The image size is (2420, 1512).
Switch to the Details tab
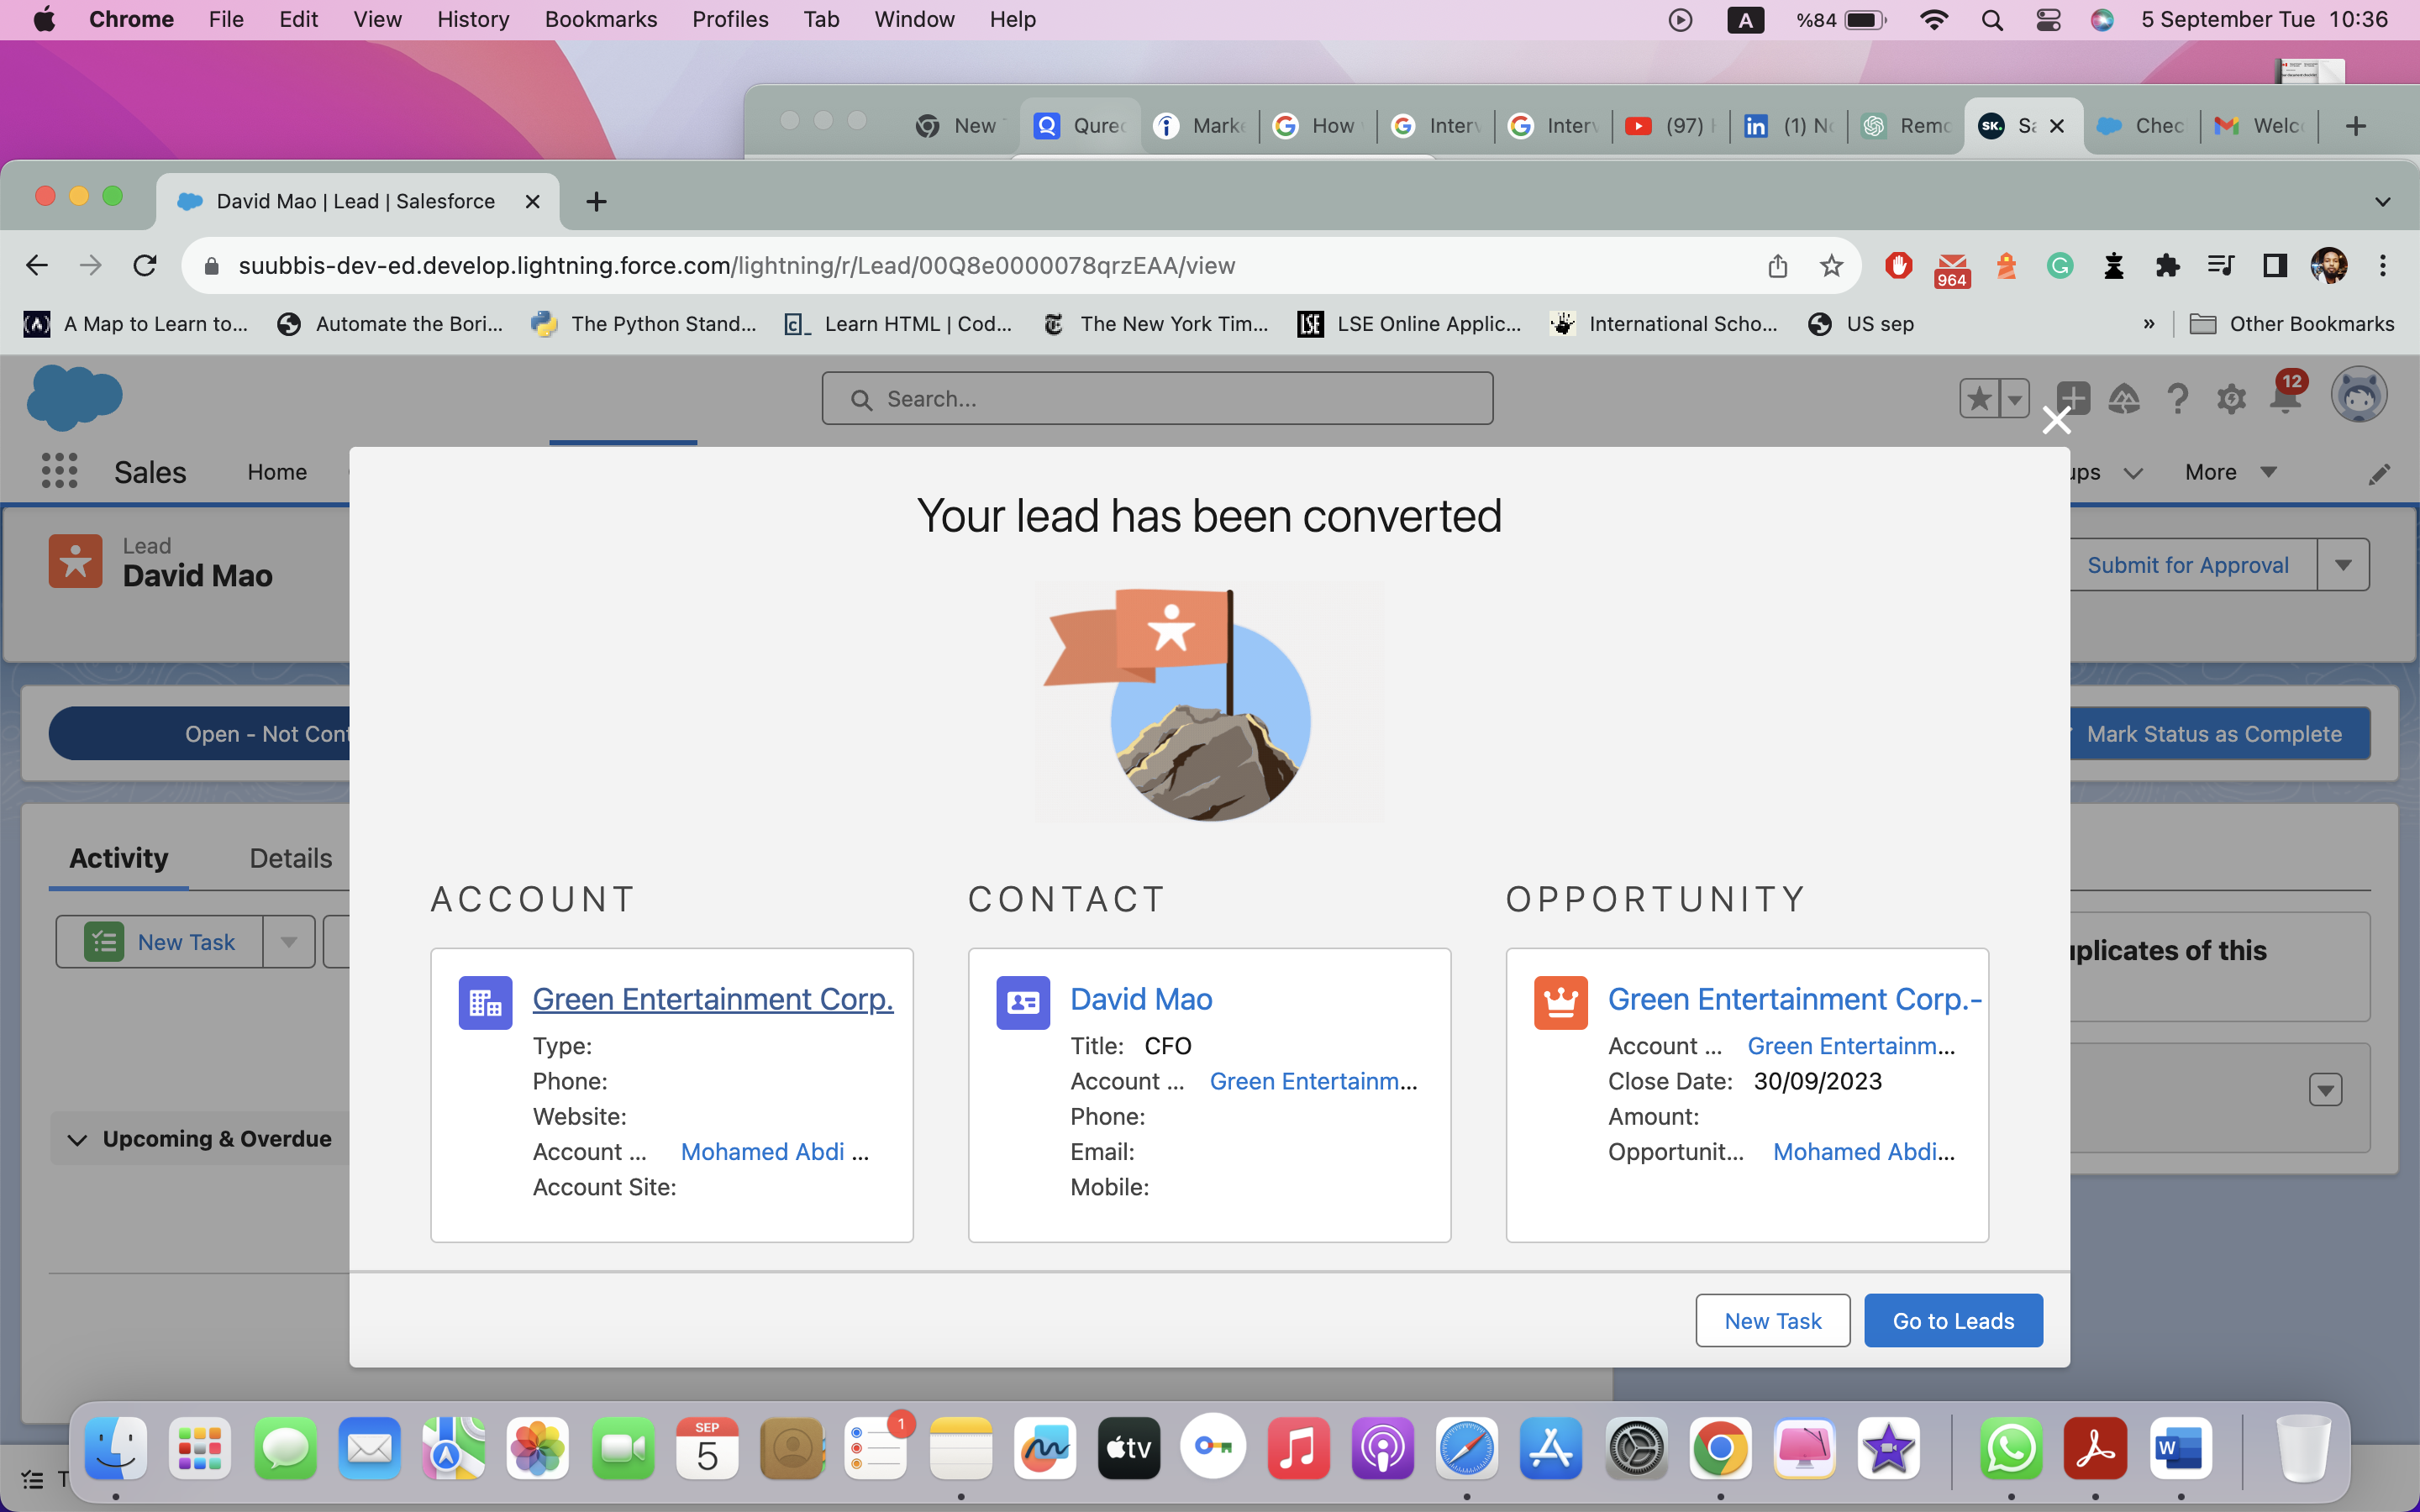tap(290, 858)
